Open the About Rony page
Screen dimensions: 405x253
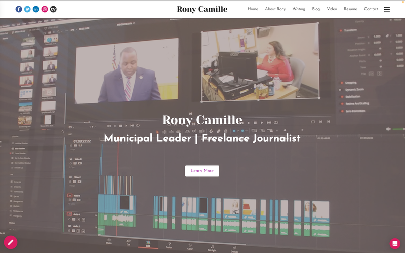click(275, 9)
